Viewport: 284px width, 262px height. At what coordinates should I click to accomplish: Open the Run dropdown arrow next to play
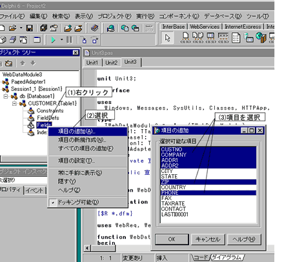pyautogui.click(x=62, y=39)
